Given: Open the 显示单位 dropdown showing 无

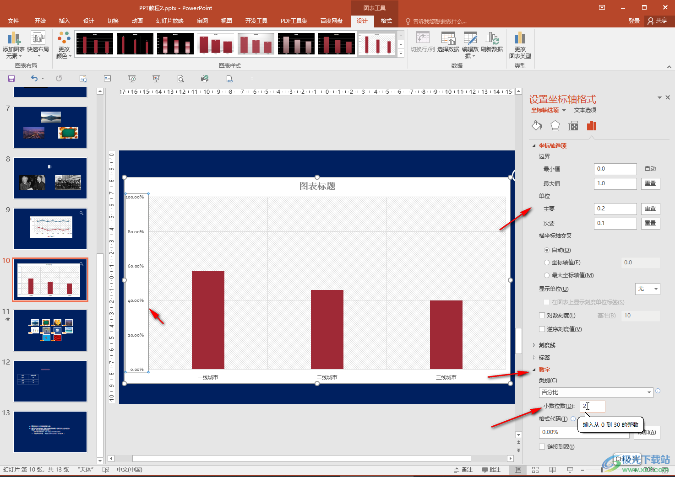Looking at the screenshot, I should (x=648, y=289).
